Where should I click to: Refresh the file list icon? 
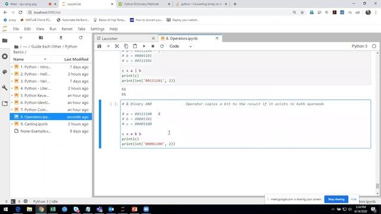click(x=81, y=37)
